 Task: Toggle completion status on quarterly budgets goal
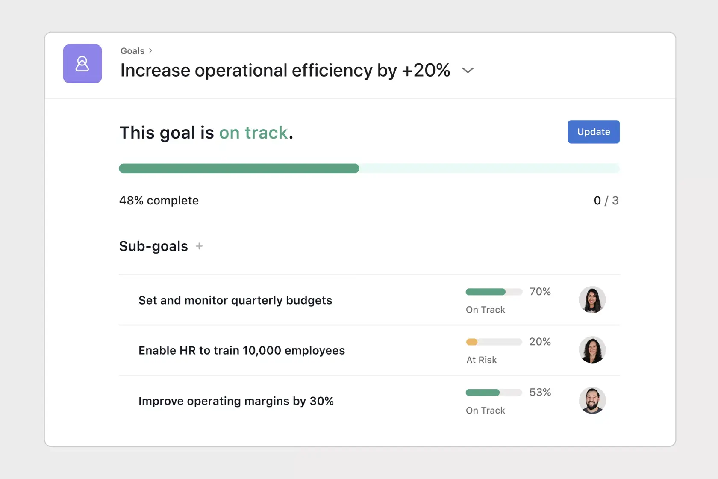[485, 310]
